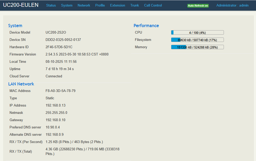
Task: Click the IP Address value 192.168.0.13
Action: click(x=55, y=106)
